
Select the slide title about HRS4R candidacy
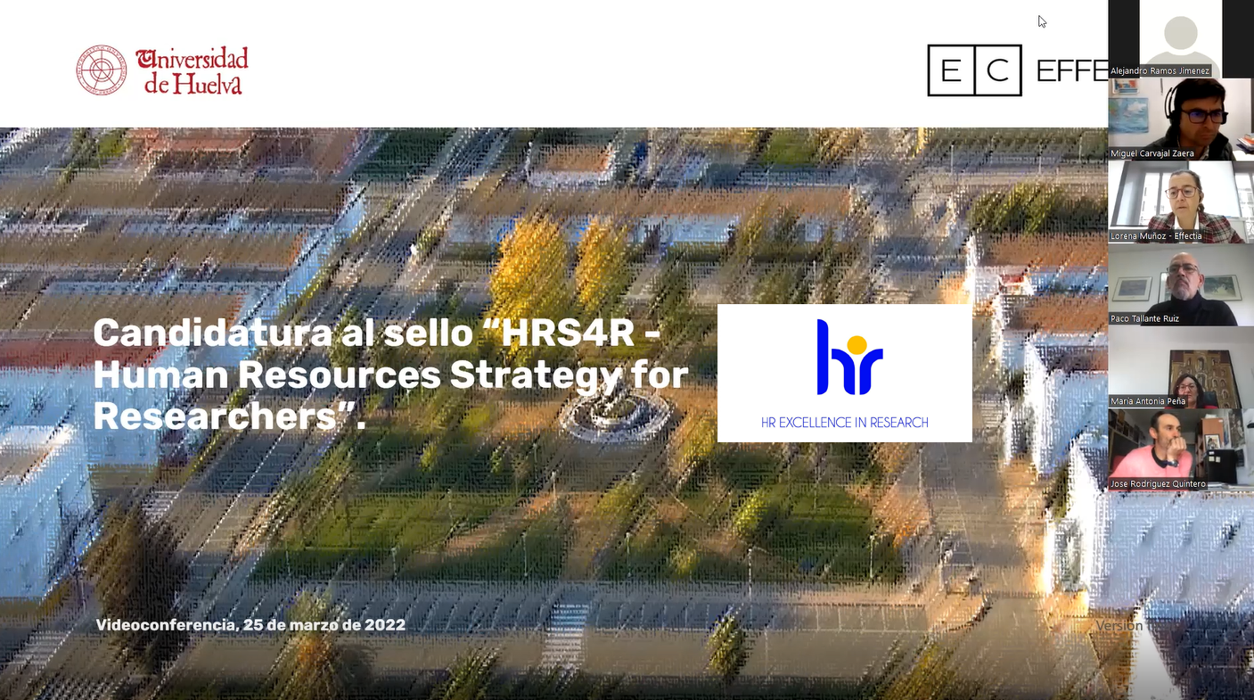tap(390, 375)
